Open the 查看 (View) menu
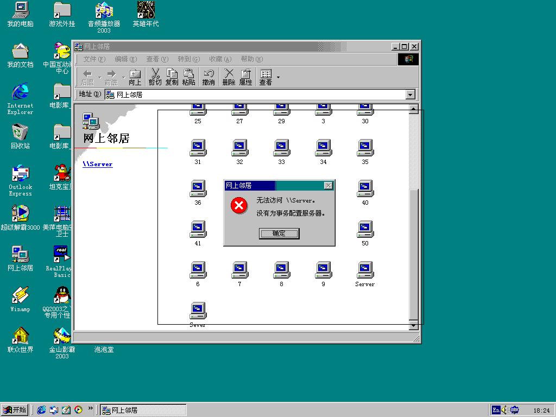Viewport: 556px width, 417px height. click(157, 59)
